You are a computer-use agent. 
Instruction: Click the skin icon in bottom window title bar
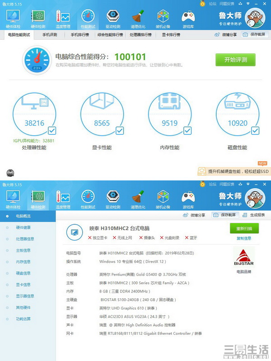coord(240,184)
